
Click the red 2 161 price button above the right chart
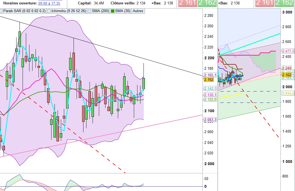point(264,3)
